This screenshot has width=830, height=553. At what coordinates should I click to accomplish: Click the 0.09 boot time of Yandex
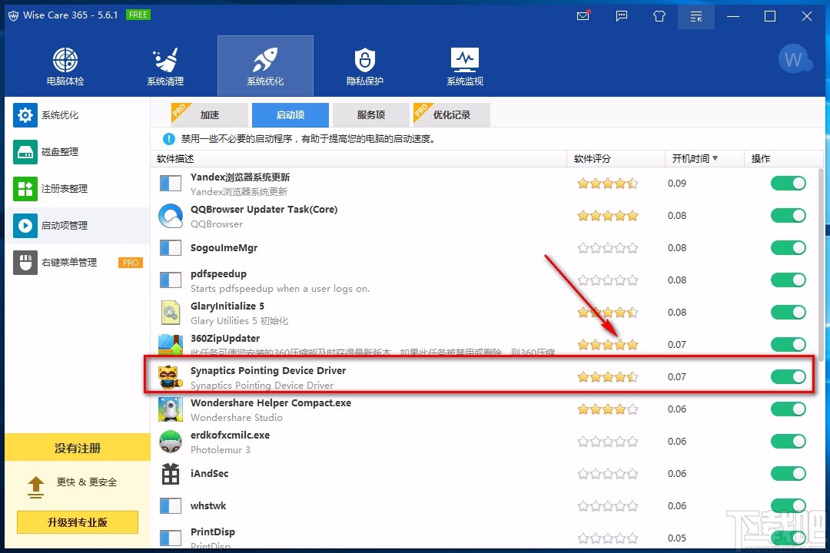(x=677, y=183)
